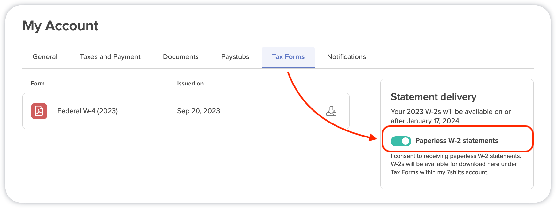556x208 pixels.
Task: Click the Sep 20, 2023 issued date
Action: (198, 111)
